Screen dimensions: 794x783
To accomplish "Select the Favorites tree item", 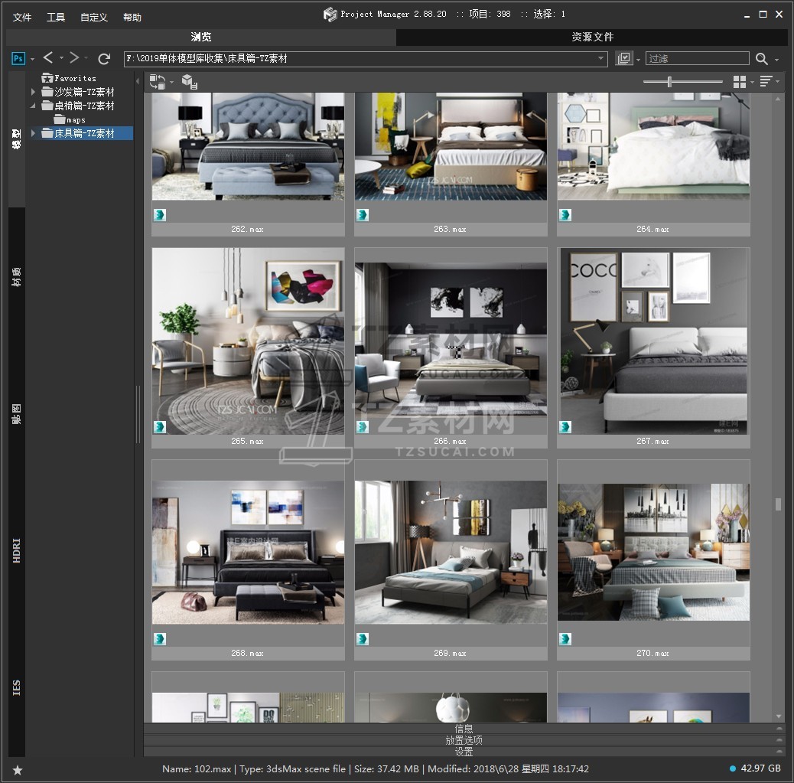I will coord(75,78).
